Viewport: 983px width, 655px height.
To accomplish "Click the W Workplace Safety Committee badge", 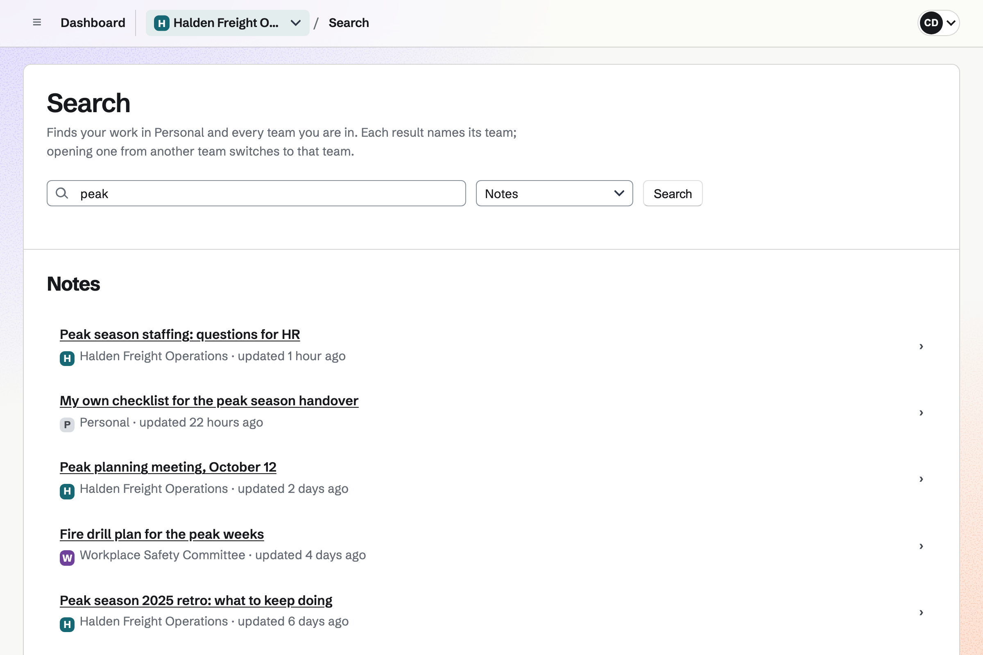I will [67, 558].
